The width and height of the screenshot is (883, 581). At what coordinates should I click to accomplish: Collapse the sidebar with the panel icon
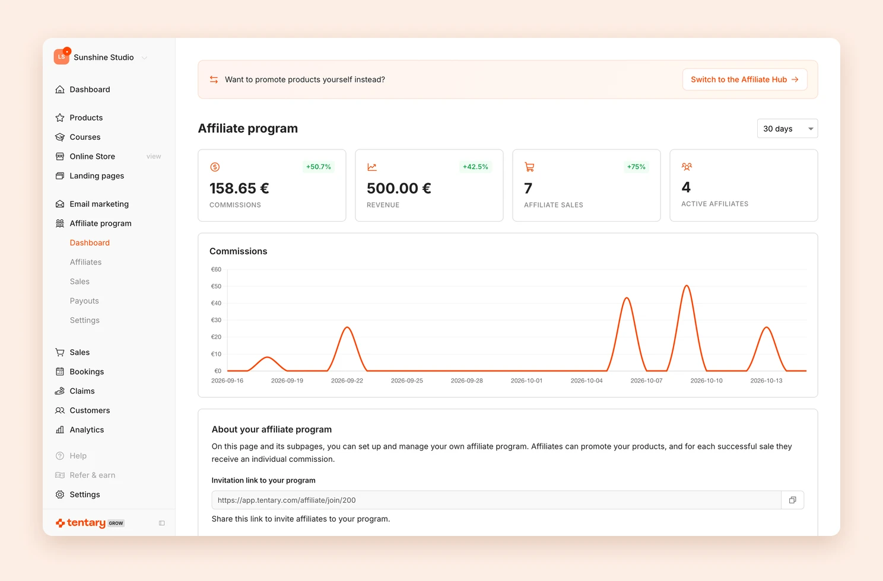(x=161, y=523)
